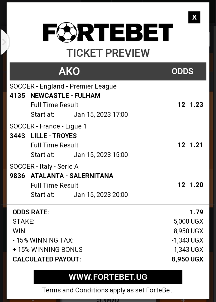The image size is (216, 302).
Task: Click the Terms and Conditions text
Action: 108,290
